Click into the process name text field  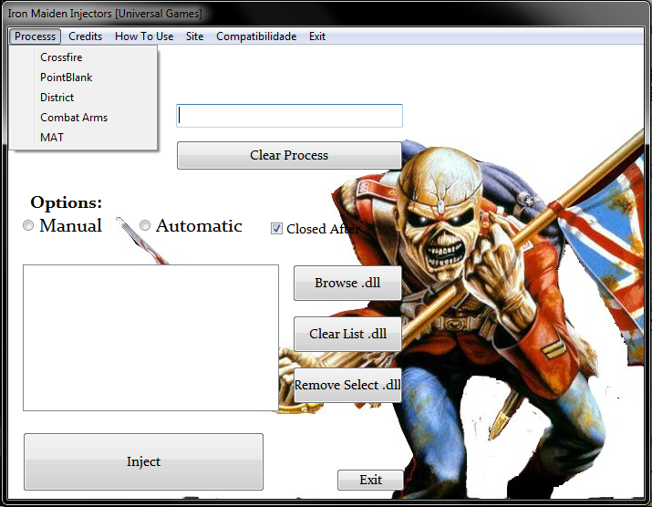point(289,116)
